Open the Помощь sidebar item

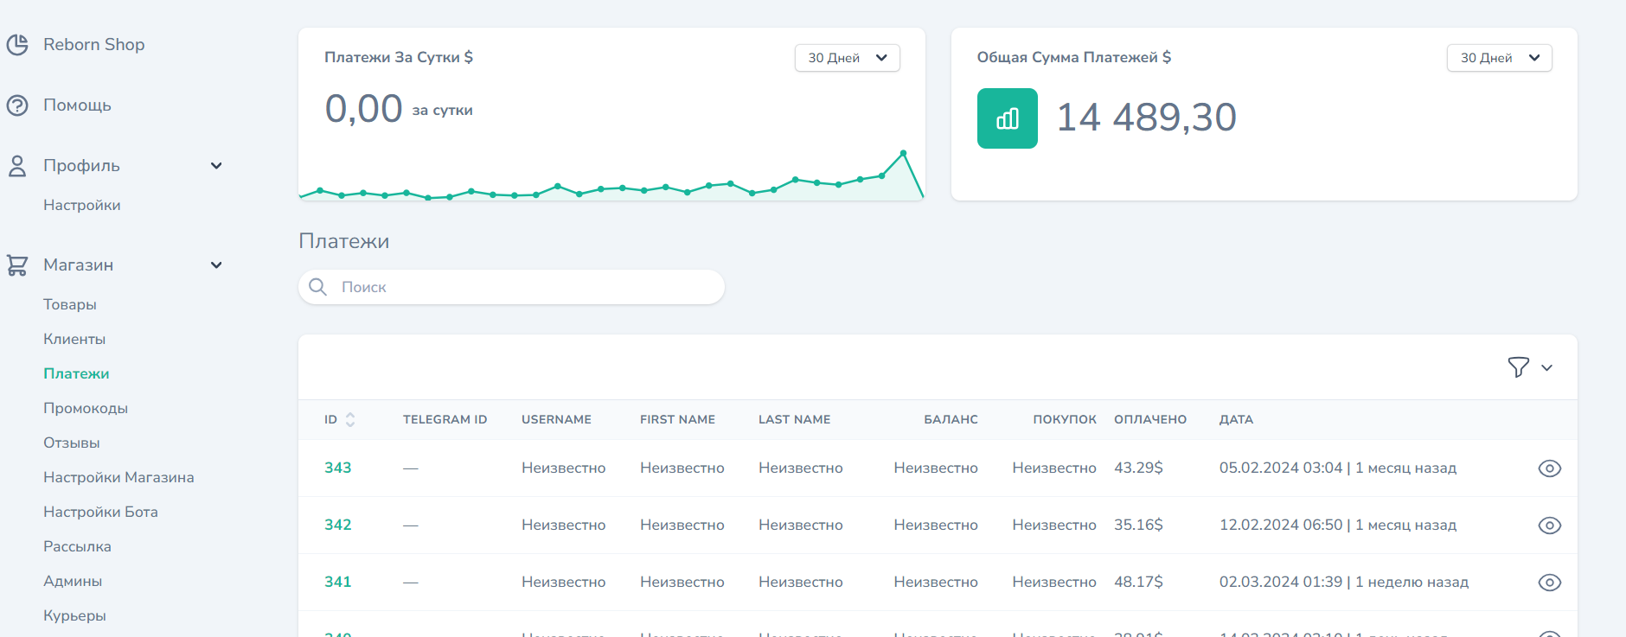[77, 105]
